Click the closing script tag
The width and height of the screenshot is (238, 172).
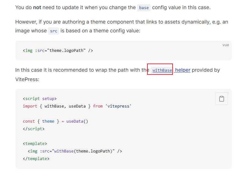point(34,129)
